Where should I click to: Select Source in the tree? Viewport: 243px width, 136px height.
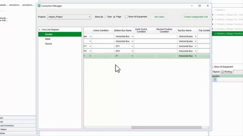coord(49,44)
